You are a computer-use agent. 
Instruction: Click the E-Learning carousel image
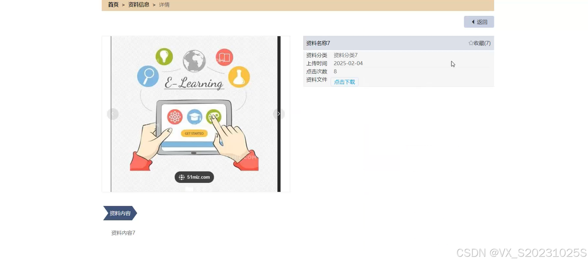pyautogui.click(x=196, y=114)
